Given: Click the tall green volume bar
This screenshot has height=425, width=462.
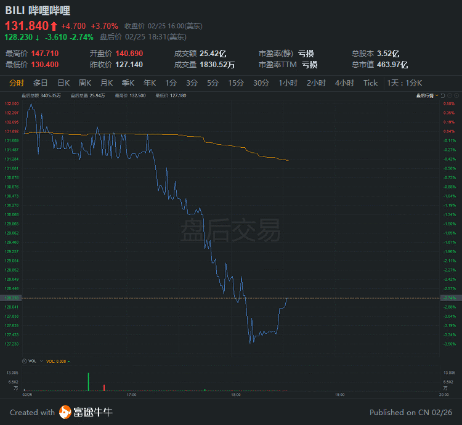Looking at the screenshot, I should [x=88, y=382].
